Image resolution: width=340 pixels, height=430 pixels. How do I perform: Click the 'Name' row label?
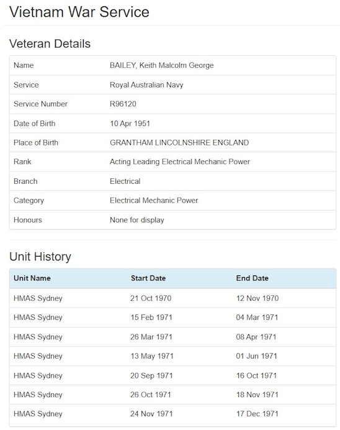pos(24,65)
